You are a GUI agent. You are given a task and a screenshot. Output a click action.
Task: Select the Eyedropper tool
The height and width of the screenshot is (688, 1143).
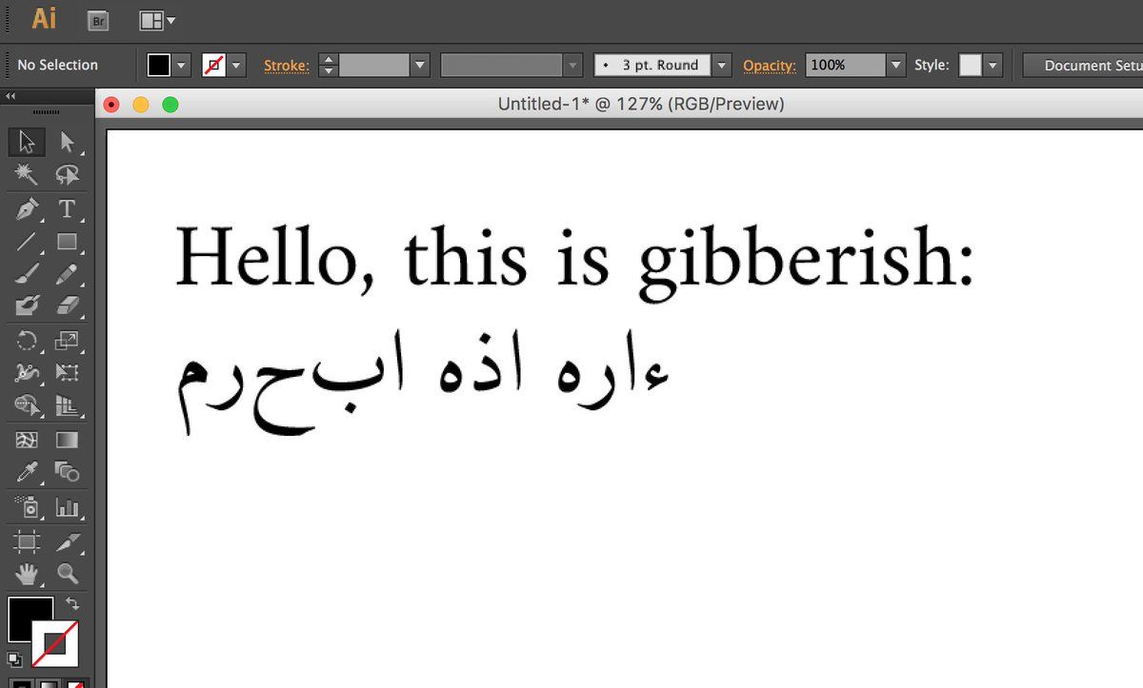pyautogui.click(x=27, y=472)
